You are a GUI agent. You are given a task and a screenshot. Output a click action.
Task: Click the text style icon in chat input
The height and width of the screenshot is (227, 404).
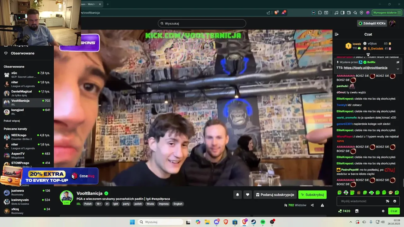388,201
